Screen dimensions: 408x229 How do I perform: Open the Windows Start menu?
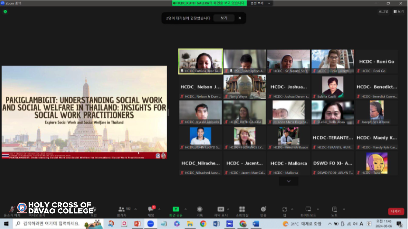6,224
